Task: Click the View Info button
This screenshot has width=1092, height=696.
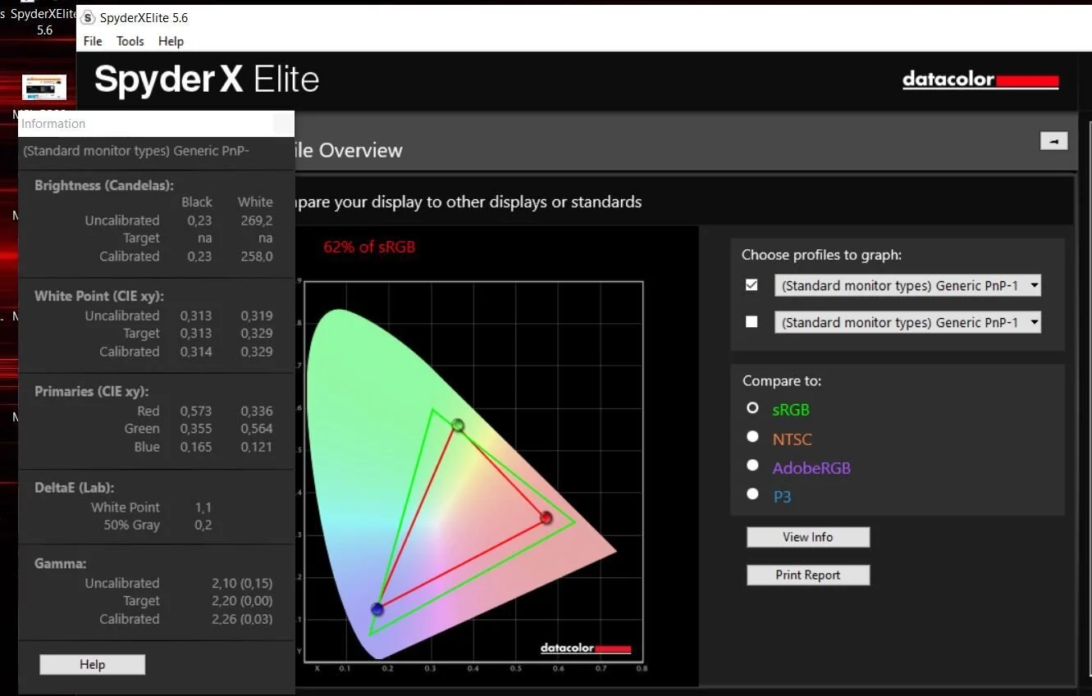Action: (x=807, y=537)
